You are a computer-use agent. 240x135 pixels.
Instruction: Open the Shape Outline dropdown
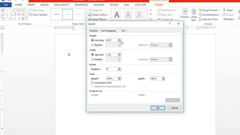pos(98,15)
